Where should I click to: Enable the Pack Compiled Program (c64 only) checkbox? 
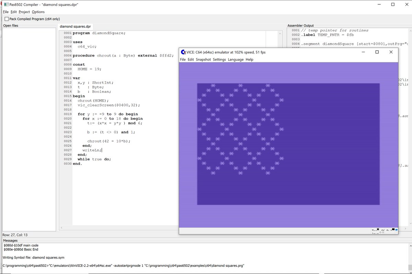coord(6,19)
